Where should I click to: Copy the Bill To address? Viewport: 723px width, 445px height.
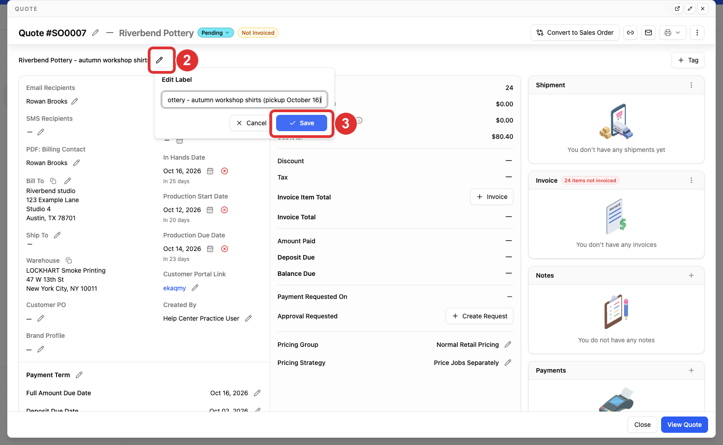tap(53, 181)
